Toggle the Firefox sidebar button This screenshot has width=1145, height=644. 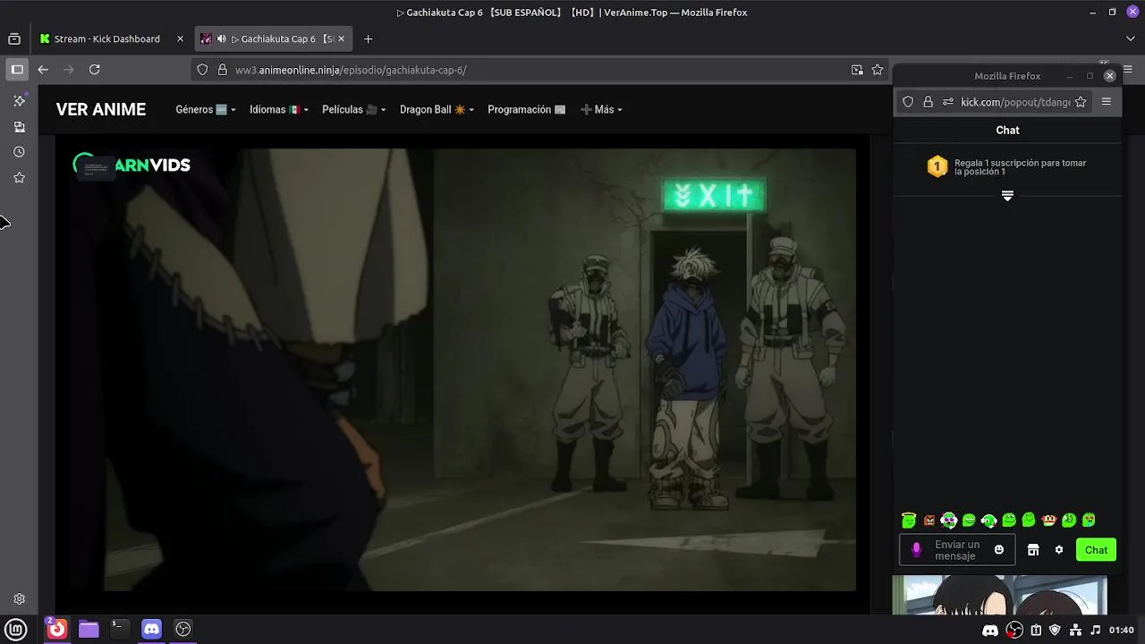coord(17,69)
